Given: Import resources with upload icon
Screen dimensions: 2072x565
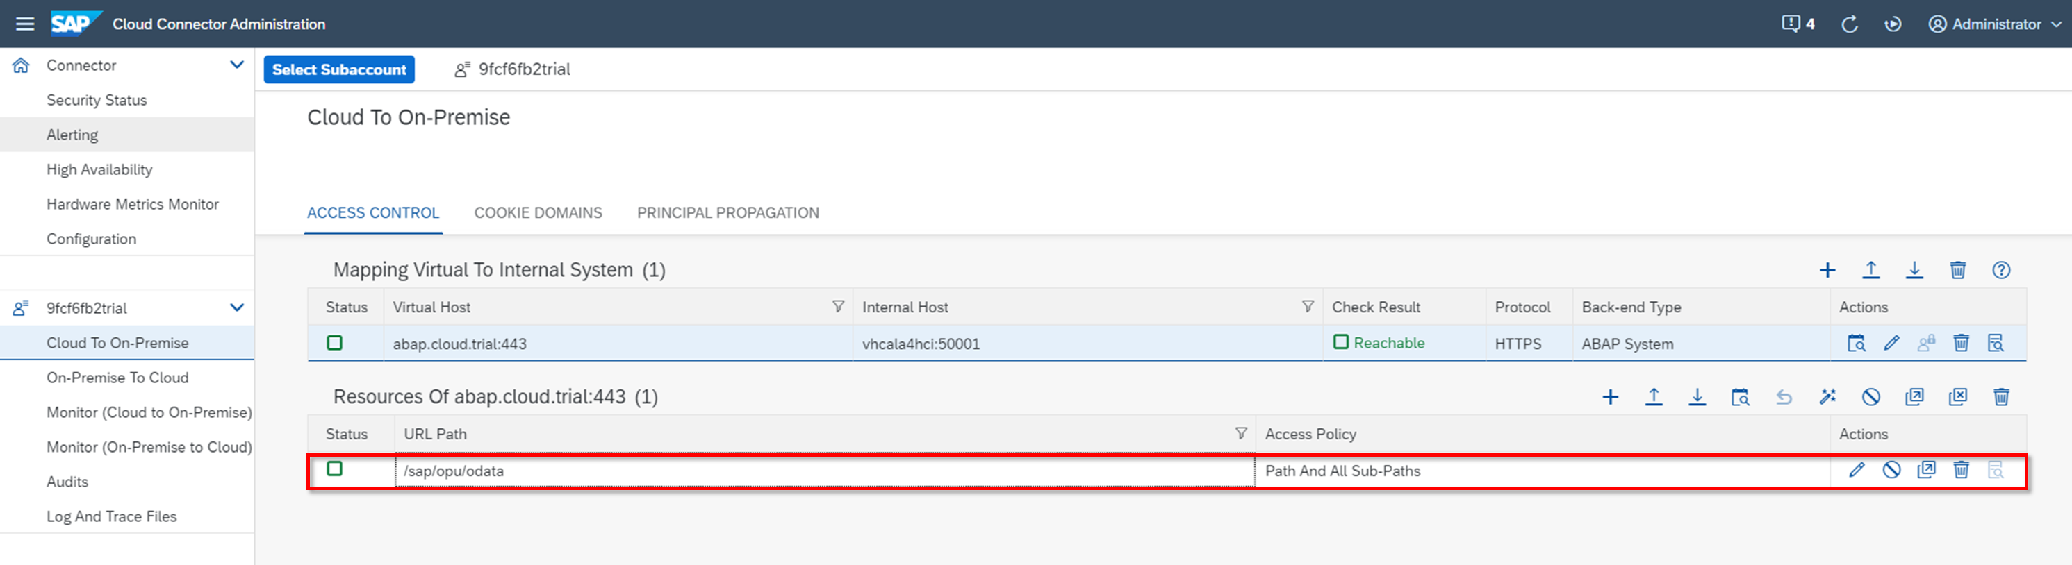Looking at the screenshot, I should (1654, 397).
